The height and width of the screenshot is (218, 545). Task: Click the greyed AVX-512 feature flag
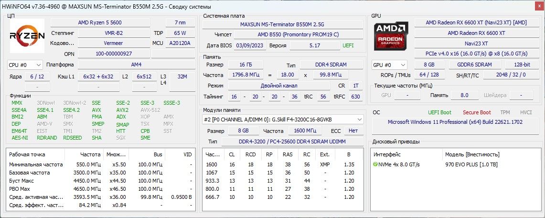click(x=150, y=110)
